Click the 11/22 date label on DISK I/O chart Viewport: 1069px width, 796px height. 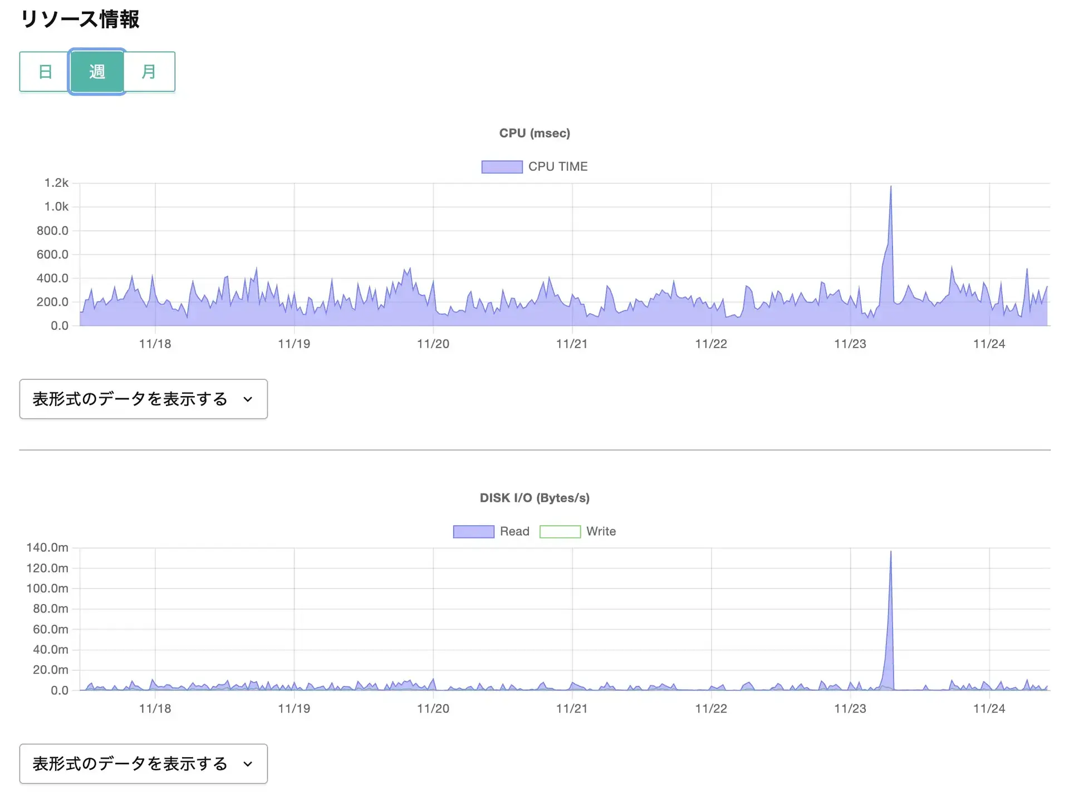click(711, 709)
